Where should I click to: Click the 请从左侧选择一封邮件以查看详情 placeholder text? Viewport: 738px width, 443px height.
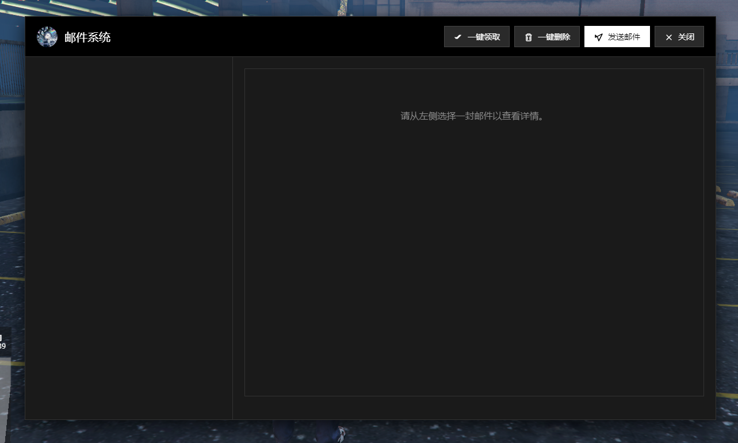click(x=472, y=116)
